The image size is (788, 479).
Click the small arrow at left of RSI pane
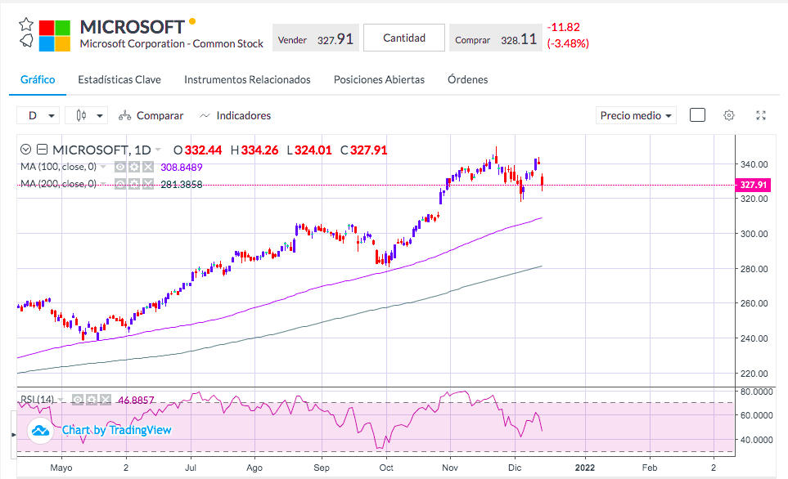click(14, 434)
